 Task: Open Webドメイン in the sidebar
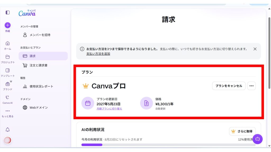(x=43, y=108)
